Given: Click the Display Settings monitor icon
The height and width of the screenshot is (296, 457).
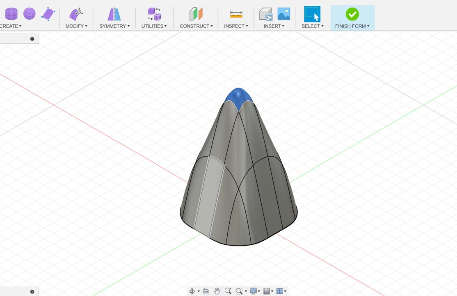Looking at the screenshot, I should pyautogui.click(x=253, y=291).
